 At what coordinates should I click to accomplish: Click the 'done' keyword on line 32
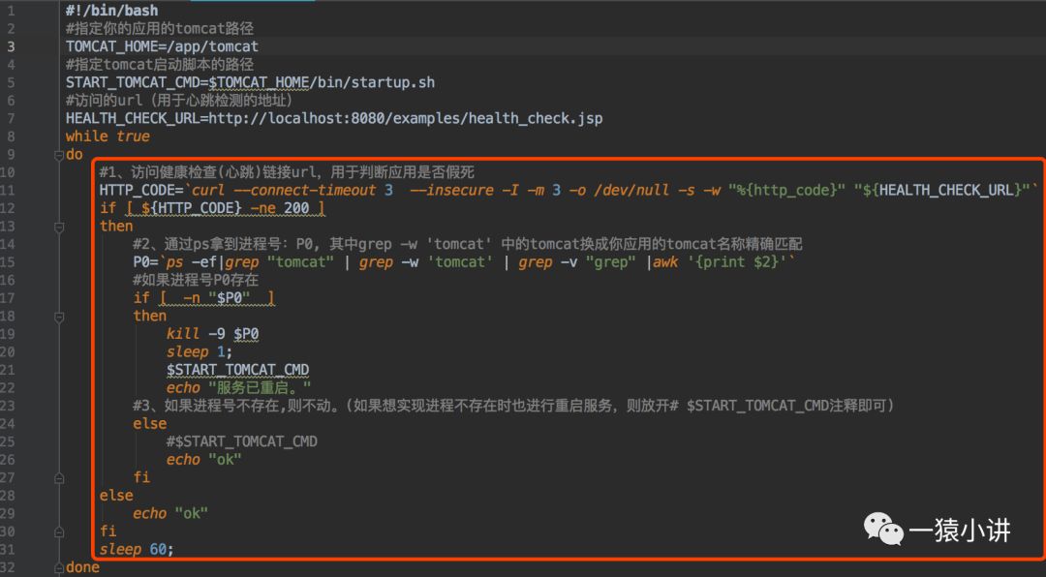pyautogui.click(x=82, y=568)
